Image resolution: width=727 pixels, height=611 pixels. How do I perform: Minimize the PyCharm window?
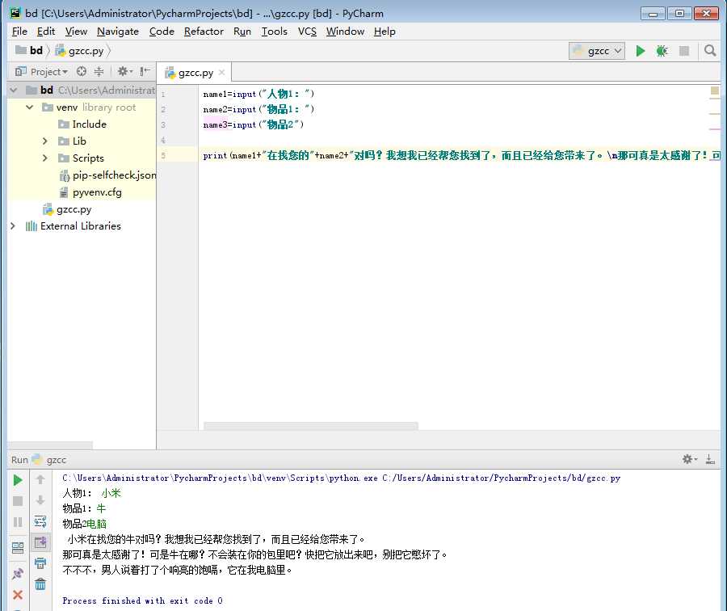pos(653,13)
